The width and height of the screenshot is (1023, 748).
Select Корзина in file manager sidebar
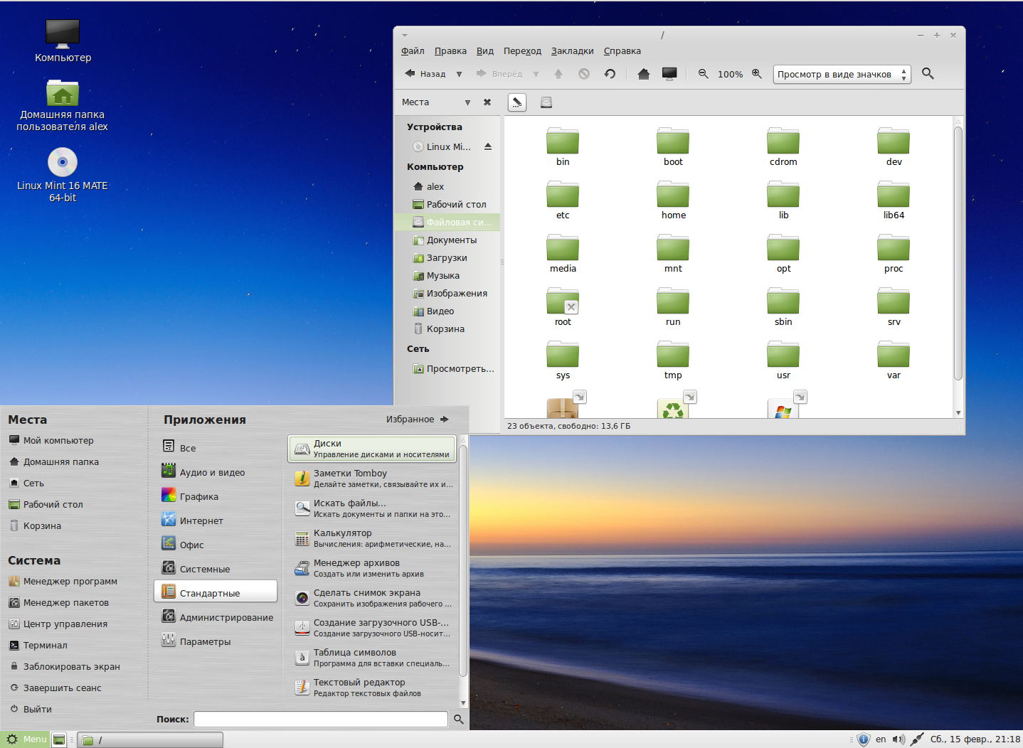[447, 329]
